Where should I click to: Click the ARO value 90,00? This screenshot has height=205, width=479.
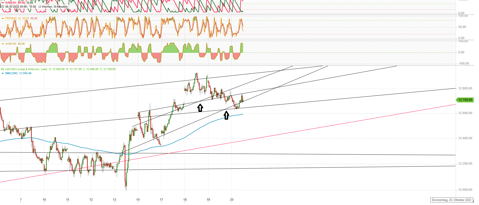click(21, 3)
